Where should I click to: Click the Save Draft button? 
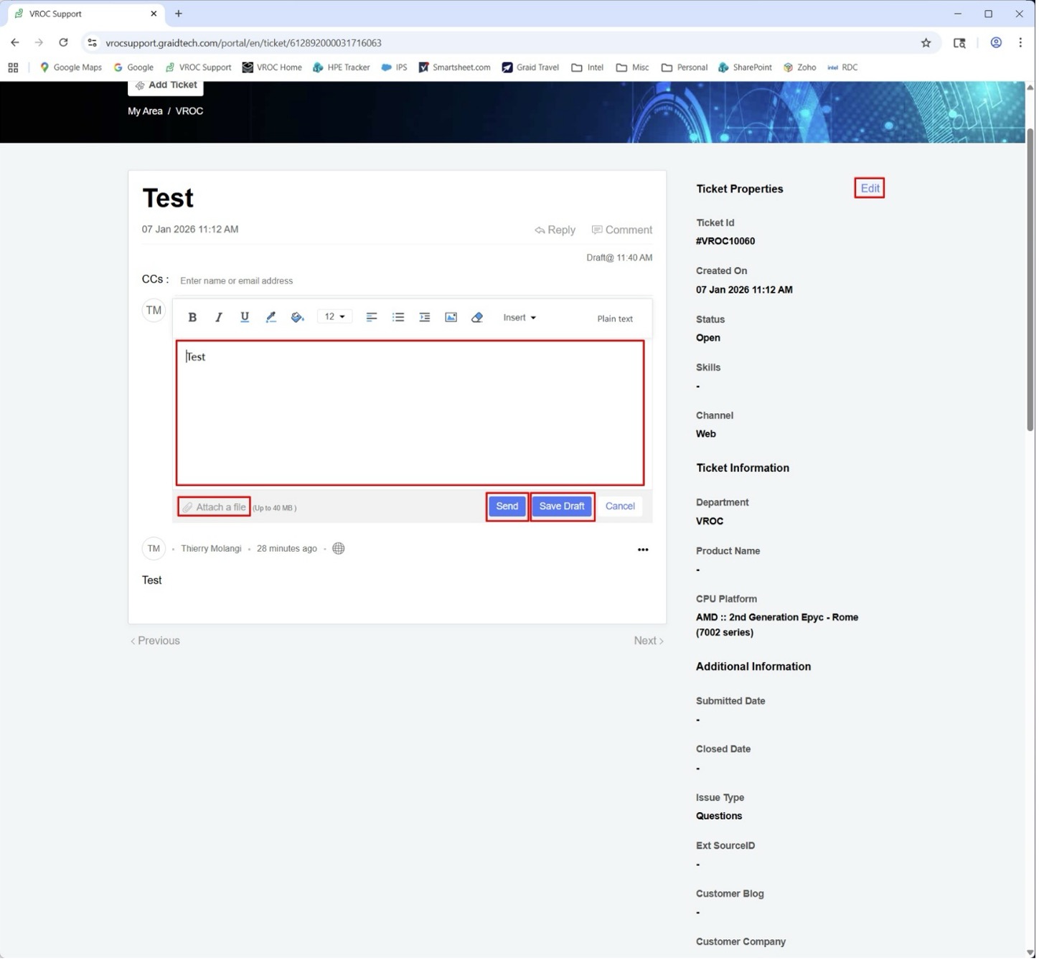[563, 507]
